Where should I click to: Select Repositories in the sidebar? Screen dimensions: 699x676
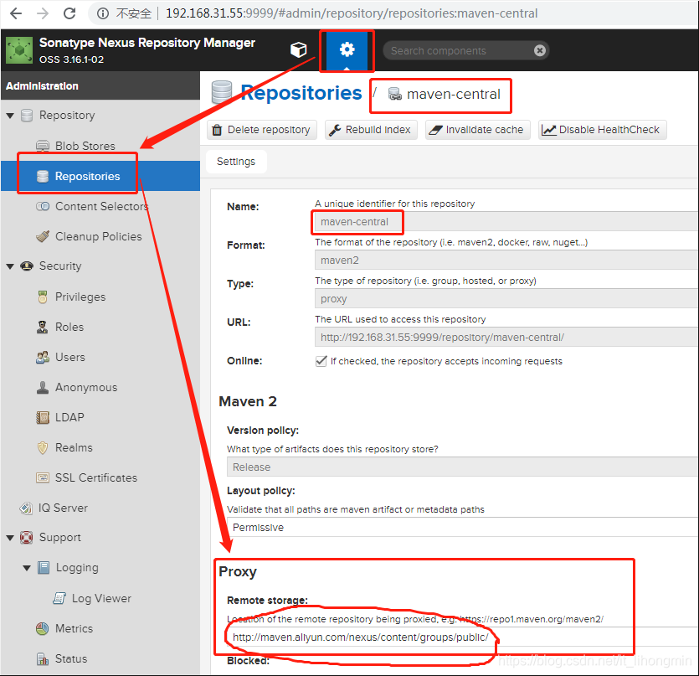(100, 176)
